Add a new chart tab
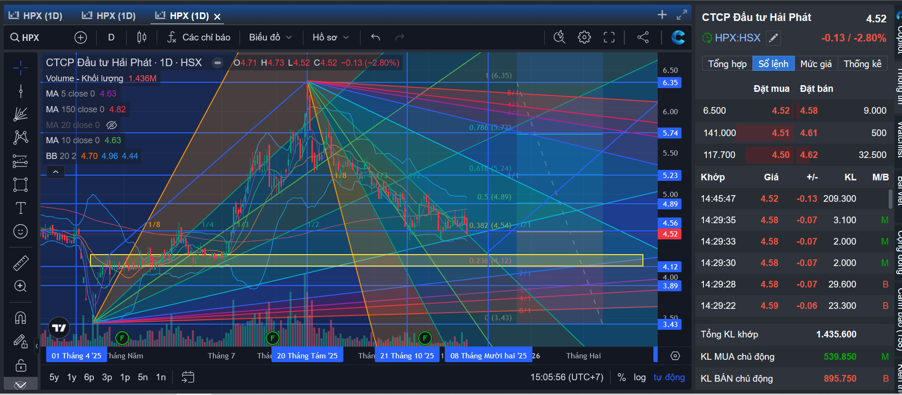The width and height of the screenshot is (902, 395). click(662, 15)
